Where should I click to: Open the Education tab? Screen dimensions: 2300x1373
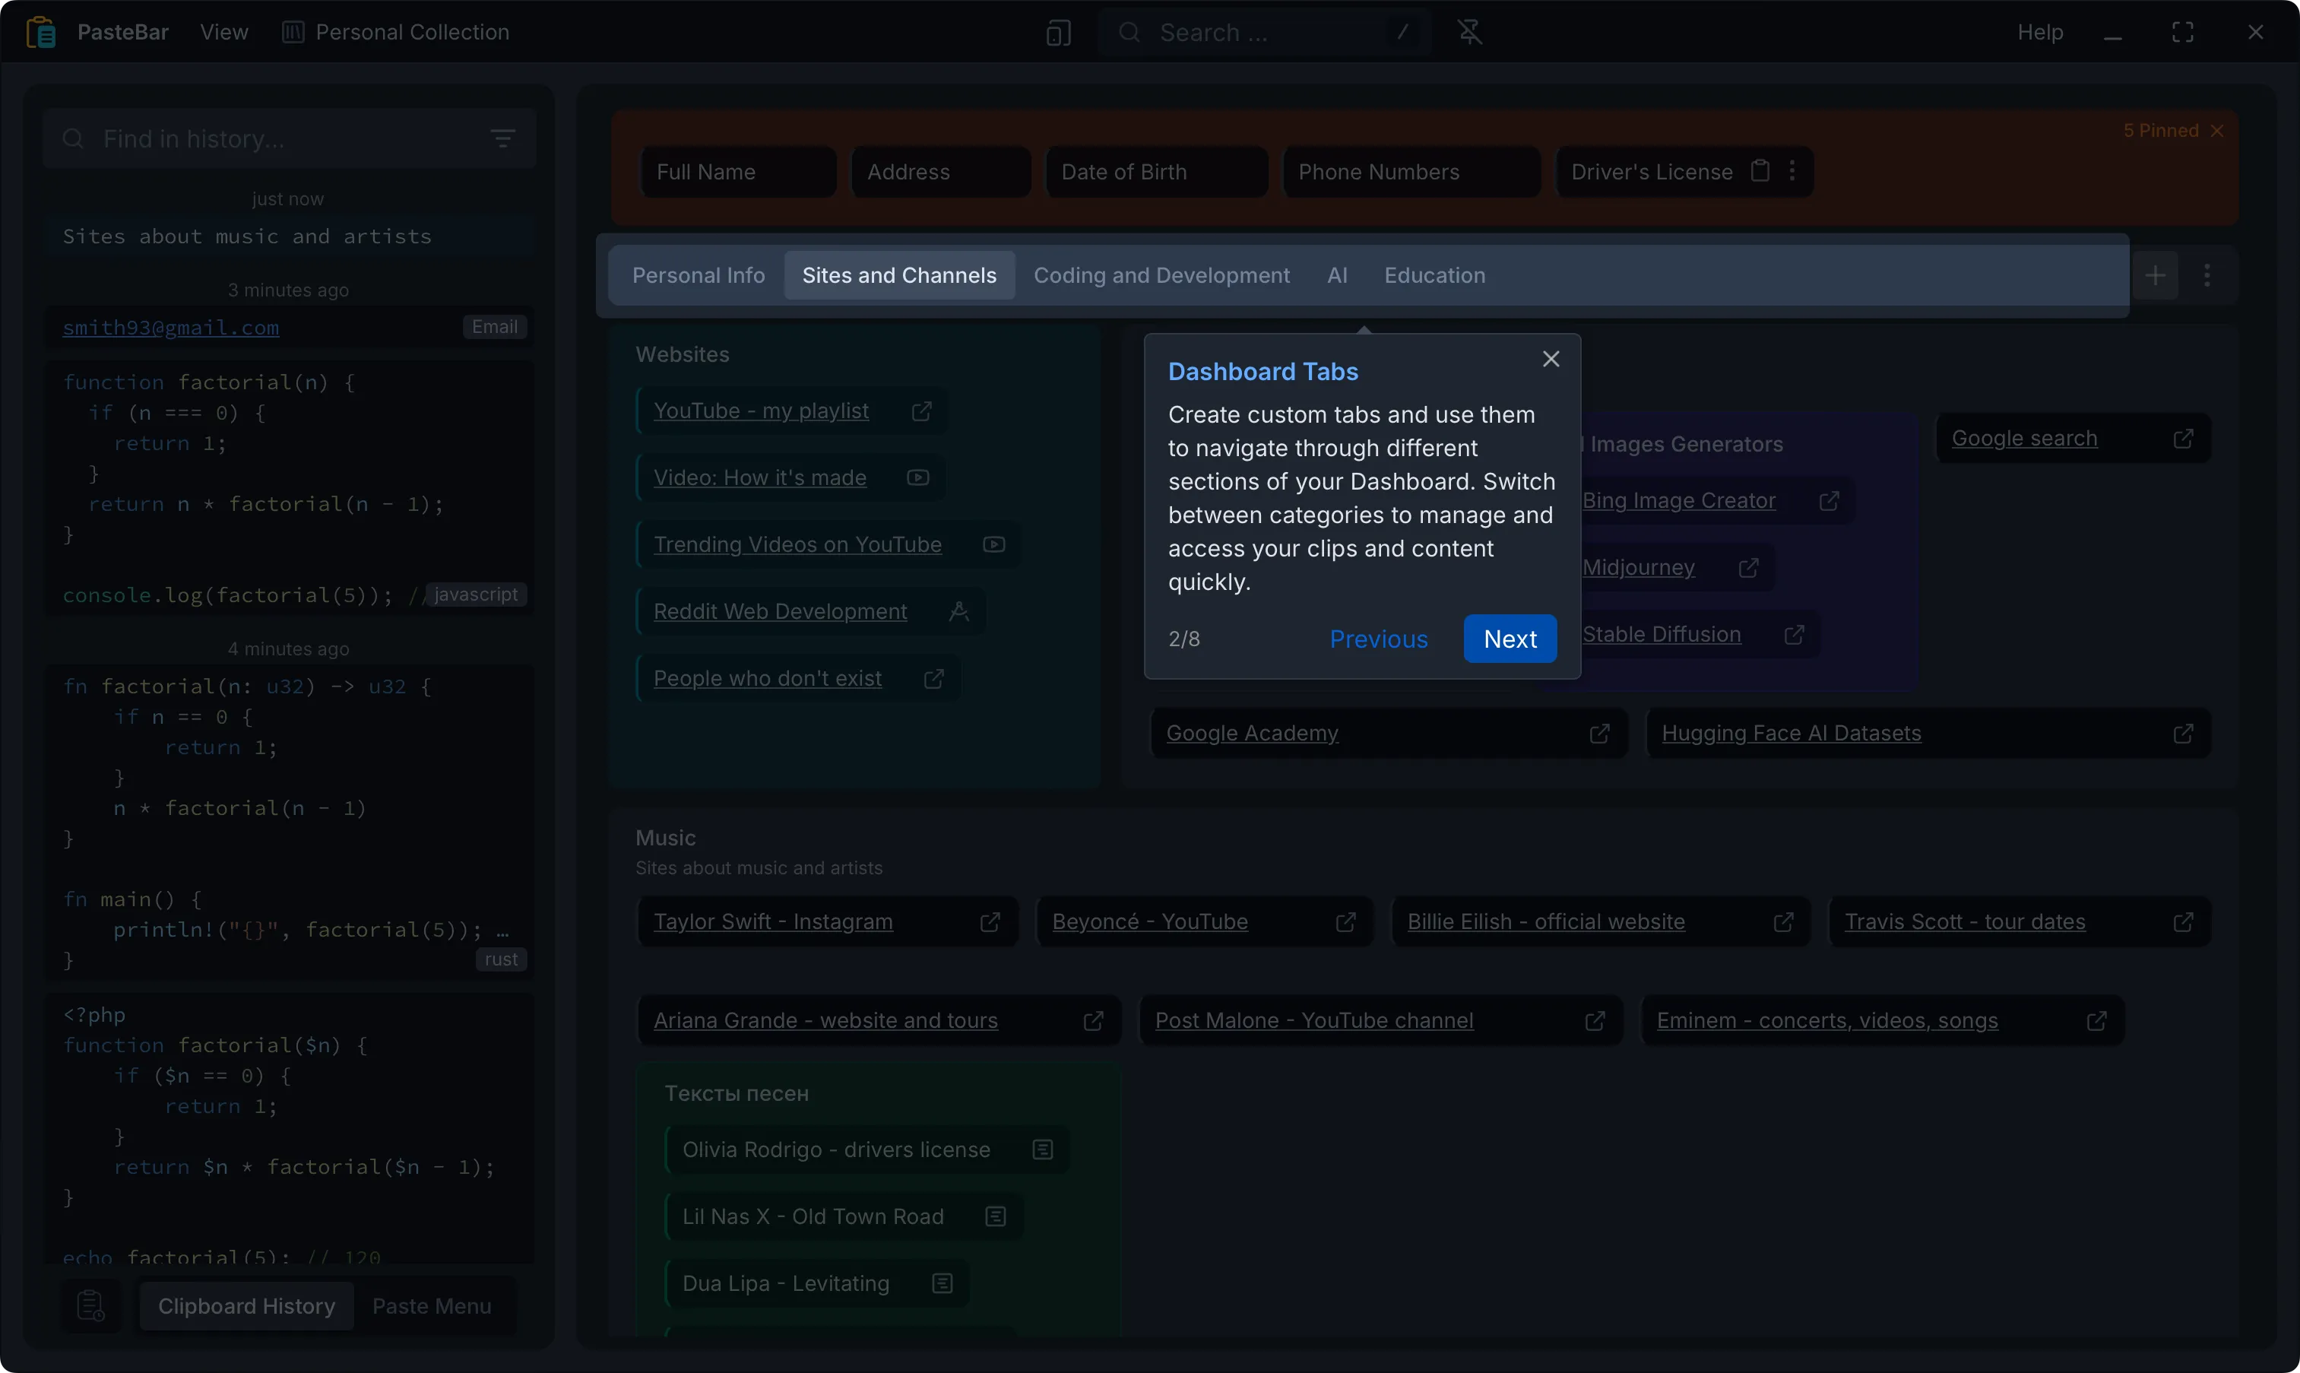pos(1434,276)
